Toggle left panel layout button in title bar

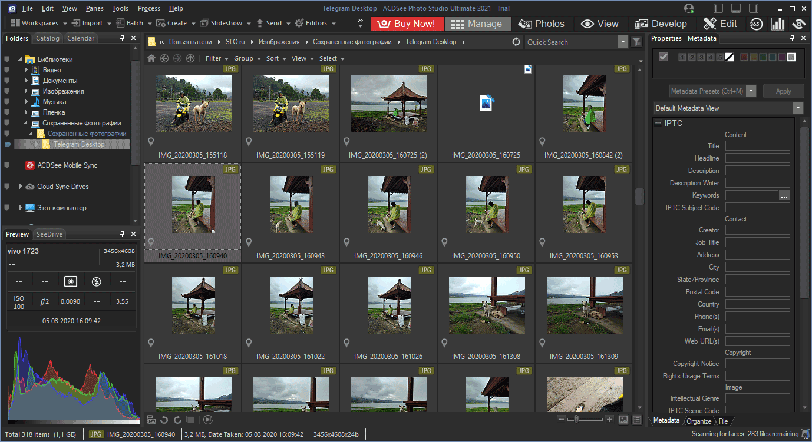tap(718, 8)
